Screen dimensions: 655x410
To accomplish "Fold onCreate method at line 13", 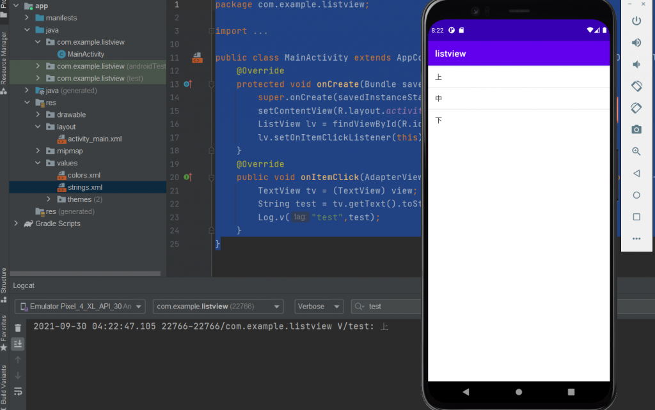I will click(211, 84).
